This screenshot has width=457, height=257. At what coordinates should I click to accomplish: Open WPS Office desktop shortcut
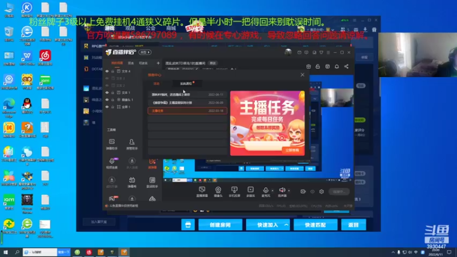(x=27, y=58)
